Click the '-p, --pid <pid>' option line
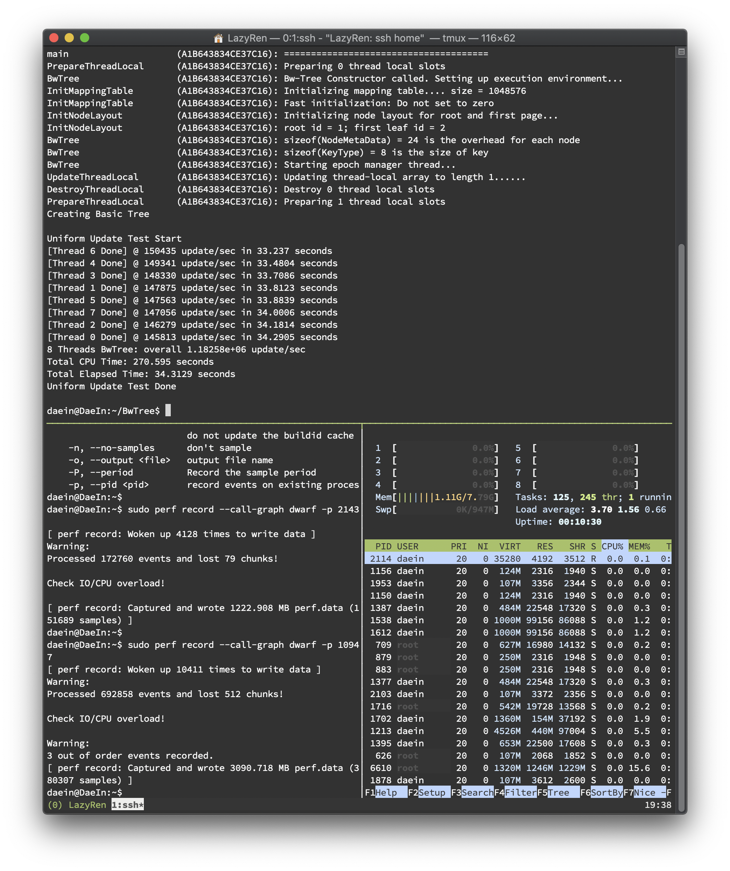Viewport: 730px width, 871px height. coord(214,485)
